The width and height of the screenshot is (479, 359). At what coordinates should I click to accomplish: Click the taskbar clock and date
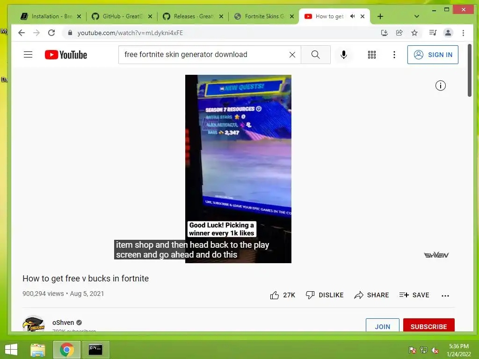(458, 350)
